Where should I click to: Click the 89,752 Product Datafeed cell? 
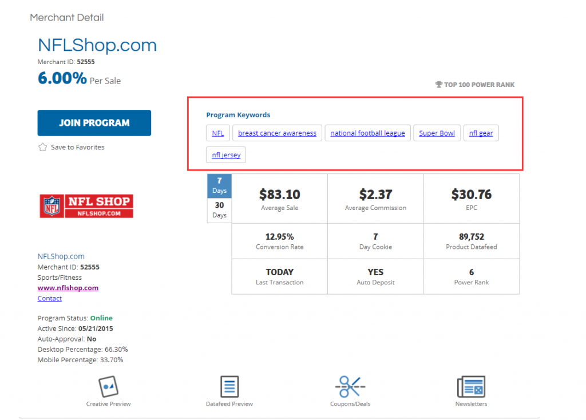coord(472,241)
